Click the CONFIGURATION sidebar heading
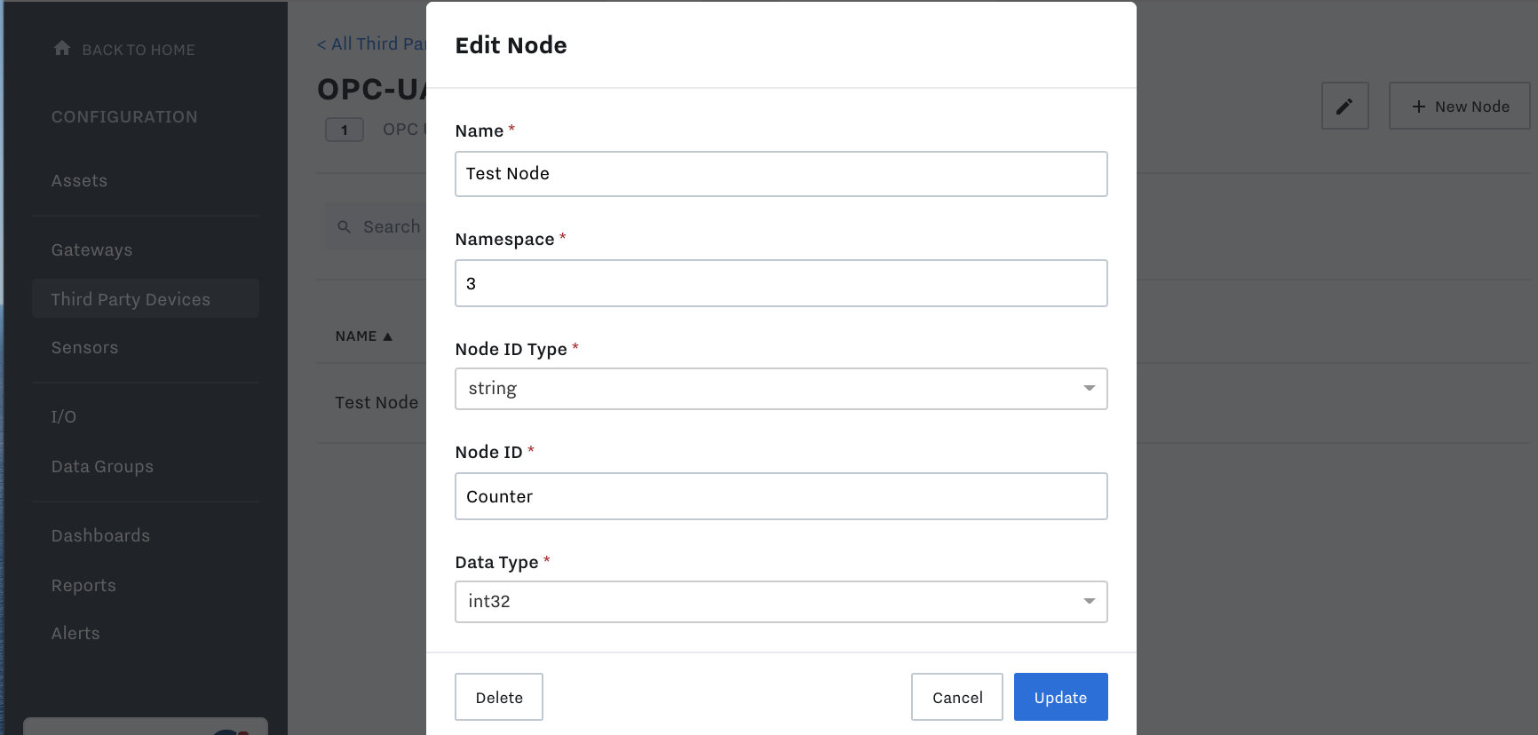1538x735 pixels. click(x=124, y=117)
